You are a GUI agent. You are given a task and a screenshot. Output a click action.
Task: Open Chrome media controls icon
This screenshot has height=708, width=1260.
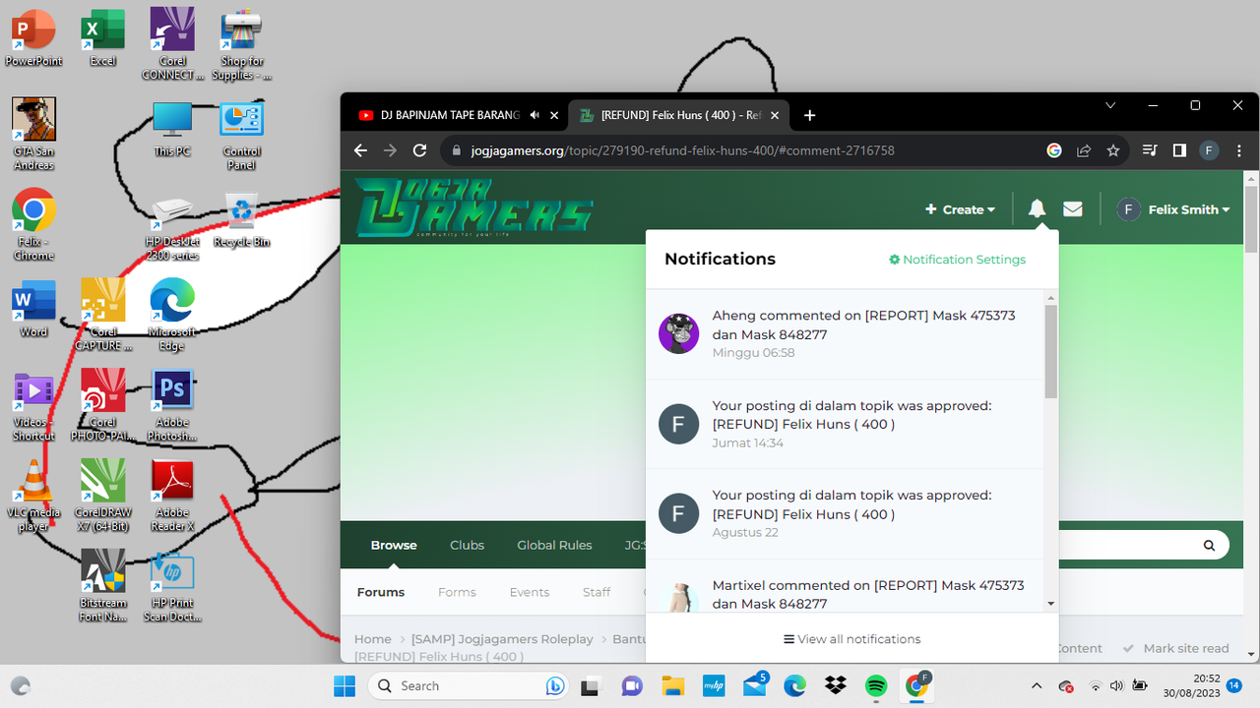click(x=1150, y=150)
